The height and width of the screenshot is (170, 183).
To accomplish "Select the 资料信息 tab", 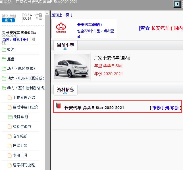I will point(65,90).
